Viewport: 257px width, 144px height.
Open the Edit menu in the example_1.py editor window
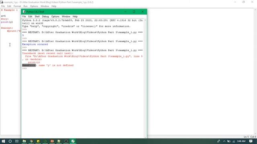tap(9, 6)
